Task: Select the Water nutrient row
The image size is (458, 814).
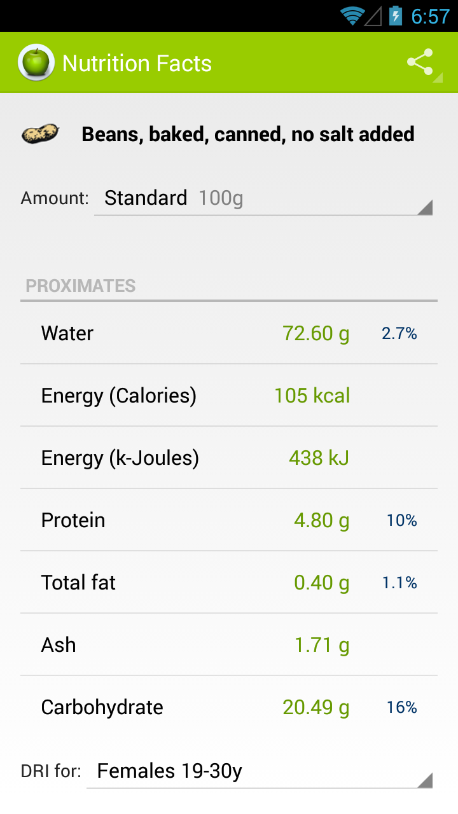Action: point(229,333)
